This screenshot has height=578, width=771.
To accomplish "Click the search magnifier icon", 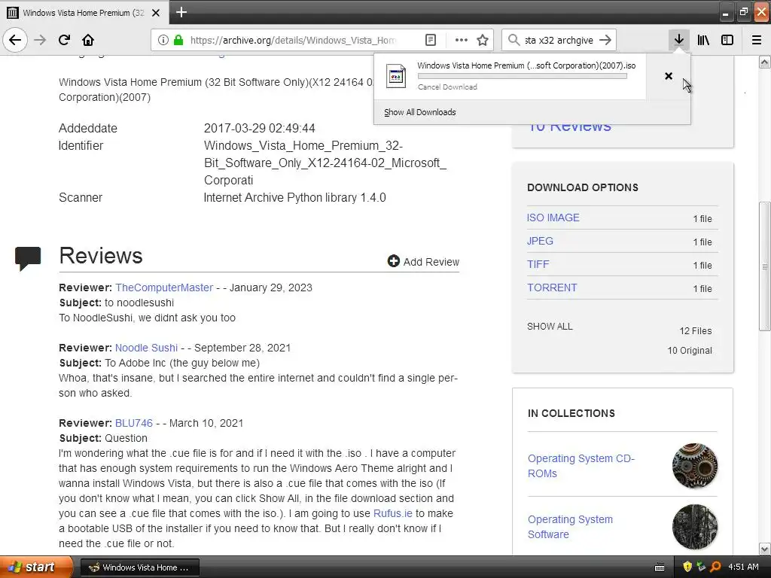I will [513, 40].
